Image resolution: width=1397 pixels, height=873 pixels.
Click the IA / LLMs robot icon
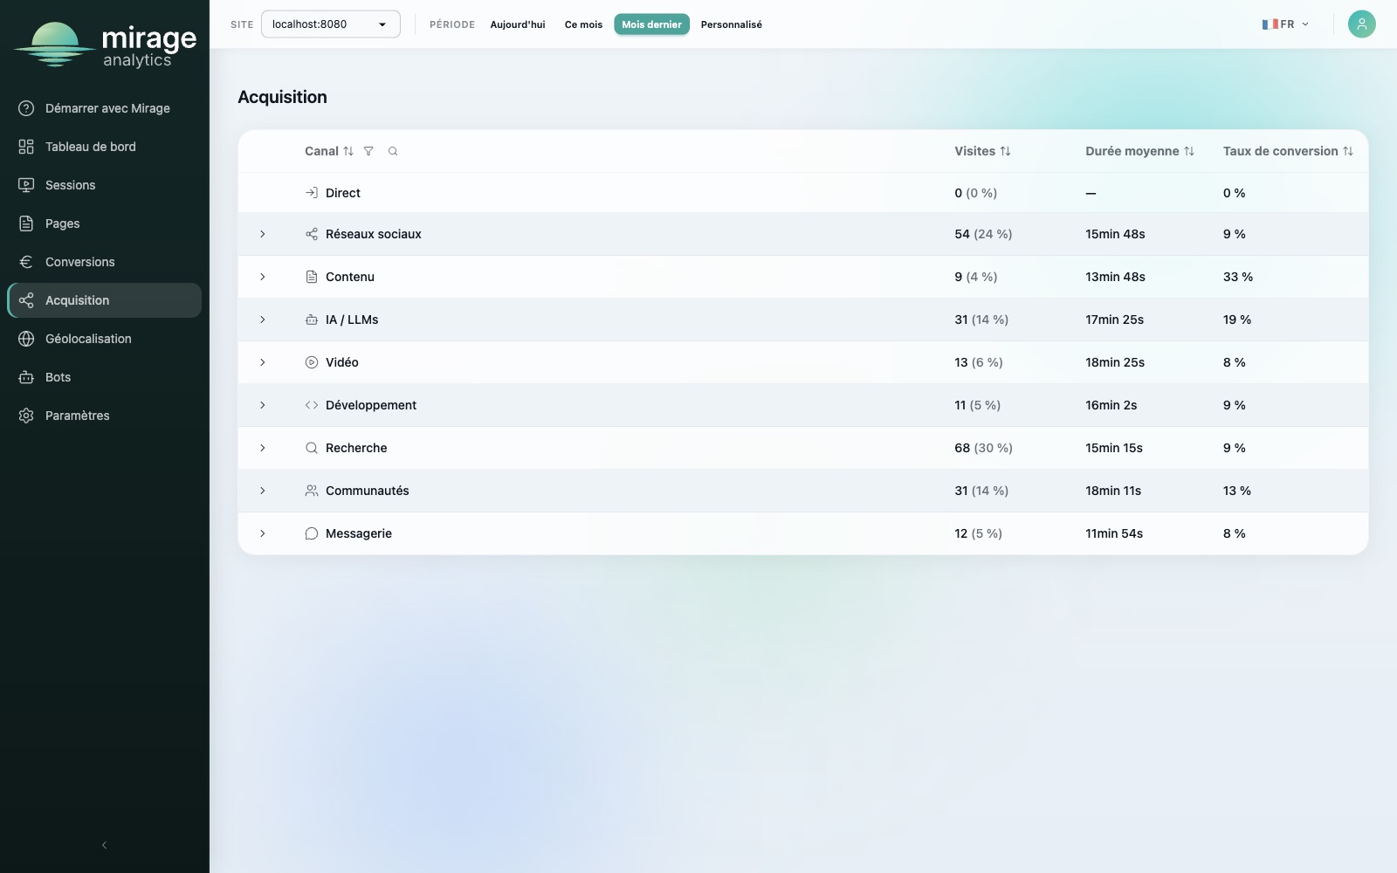point(312,320)
